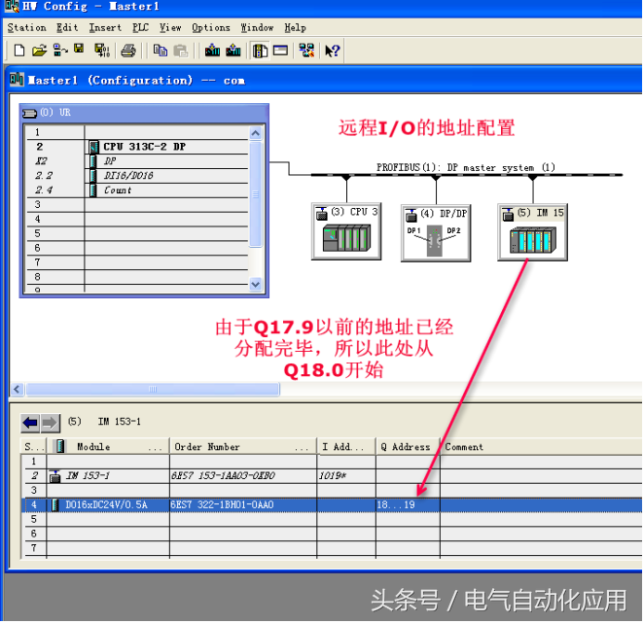Select the DP/DP coupler slave icon
The width and height of the screenshot is (643, 622).
(x=435, y=231)
